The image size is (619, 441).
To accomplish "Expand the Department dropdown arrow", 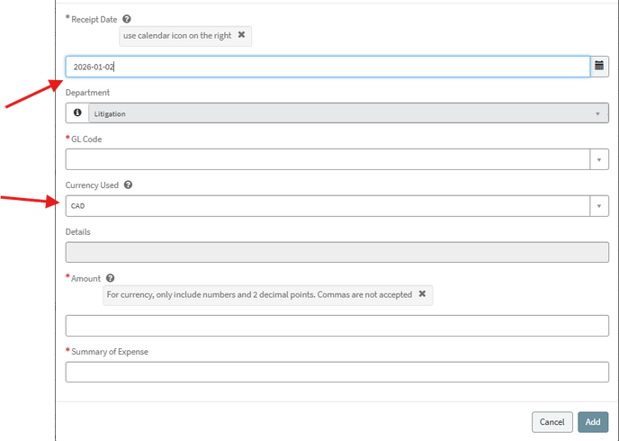I will (597, 114).
